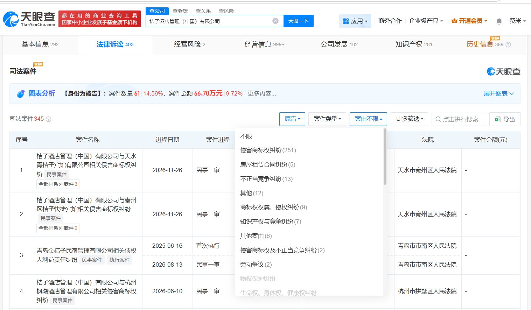Switch to the 查公司 search tab

click(x=157, y=11)
